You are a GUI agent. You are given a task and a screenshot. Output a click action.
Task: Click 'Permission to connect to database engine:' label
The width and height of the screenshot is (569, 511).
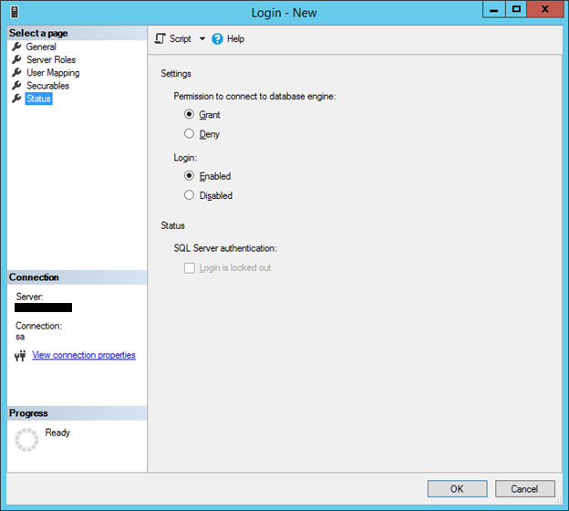254,96
